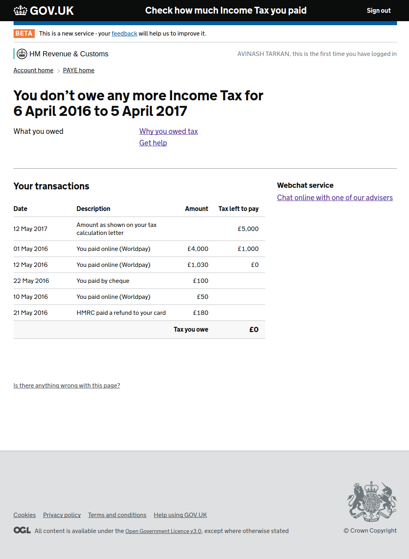This screenshot has width=409, height=559.
Task: Click the HM Revenue & Customs crest icon
Action: 22,54
